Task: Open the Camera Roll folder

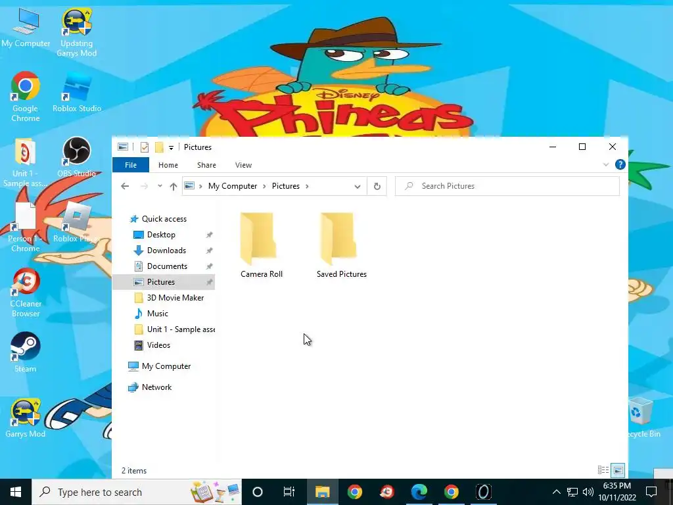Action: coord(261,245)
